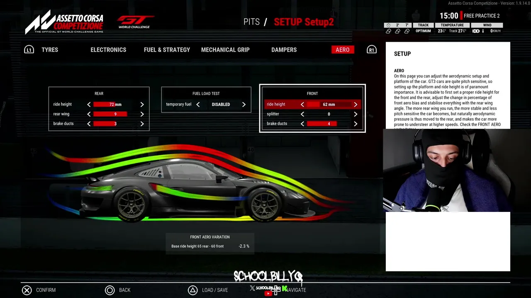Click the Confirm label
This screenshot has height=298, width=531.
[x=46, y=290]
